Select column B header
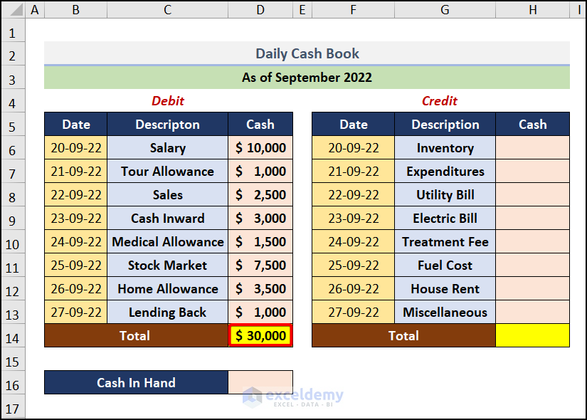The image size is (587, 420). point(75,10)
